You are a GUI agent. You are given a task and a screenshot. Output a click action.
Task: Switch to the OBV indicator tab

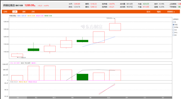tap(127, 97)
